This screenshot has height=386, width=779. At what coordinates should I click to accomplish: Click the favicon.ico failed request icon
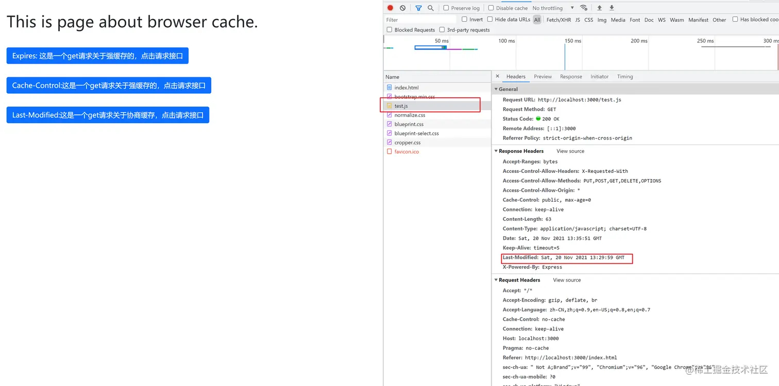[x=389, y=151]
